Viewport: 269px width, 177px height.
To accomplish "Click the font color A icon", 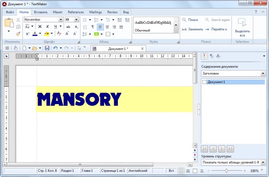I will pos(35,34).
